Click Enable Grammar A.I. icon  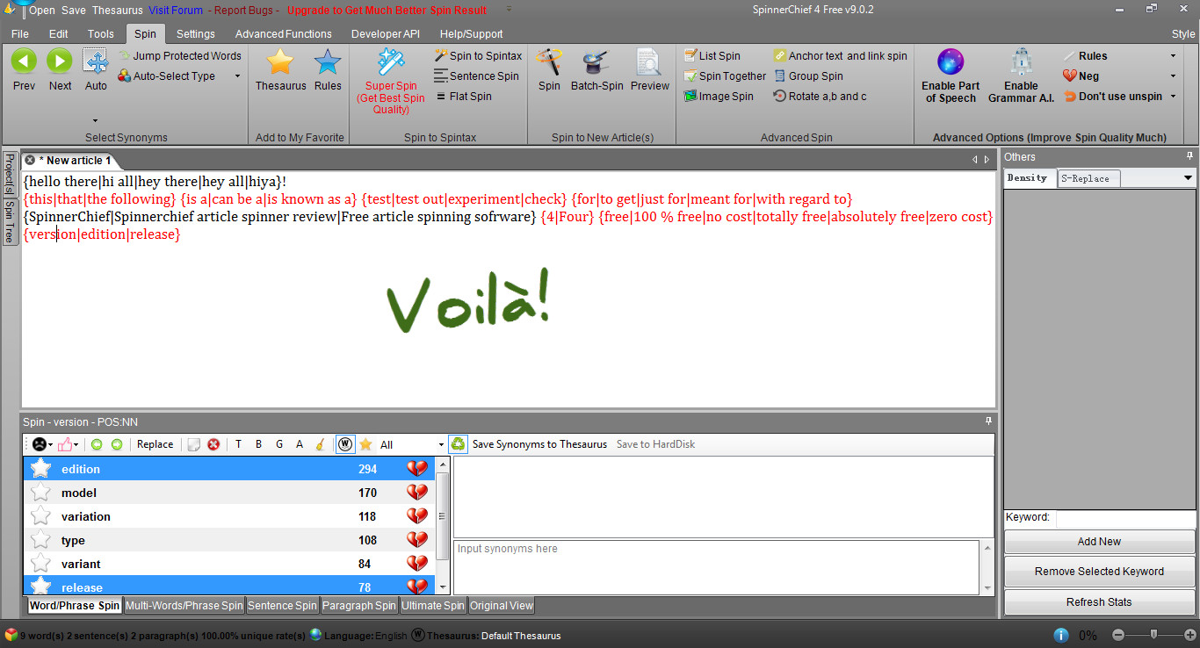1021,62
